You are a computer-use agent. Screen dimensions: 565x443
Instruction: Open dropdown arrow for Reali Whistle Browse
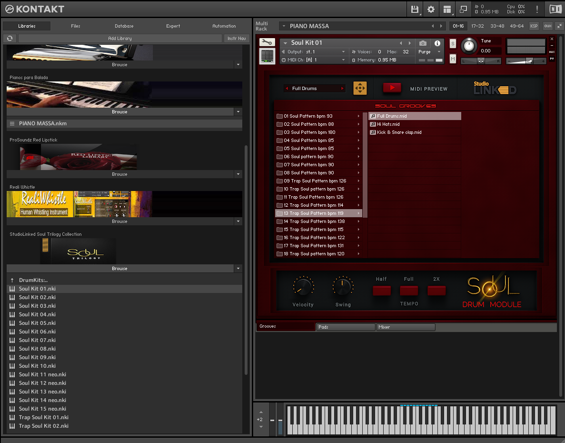coord(238,221)
